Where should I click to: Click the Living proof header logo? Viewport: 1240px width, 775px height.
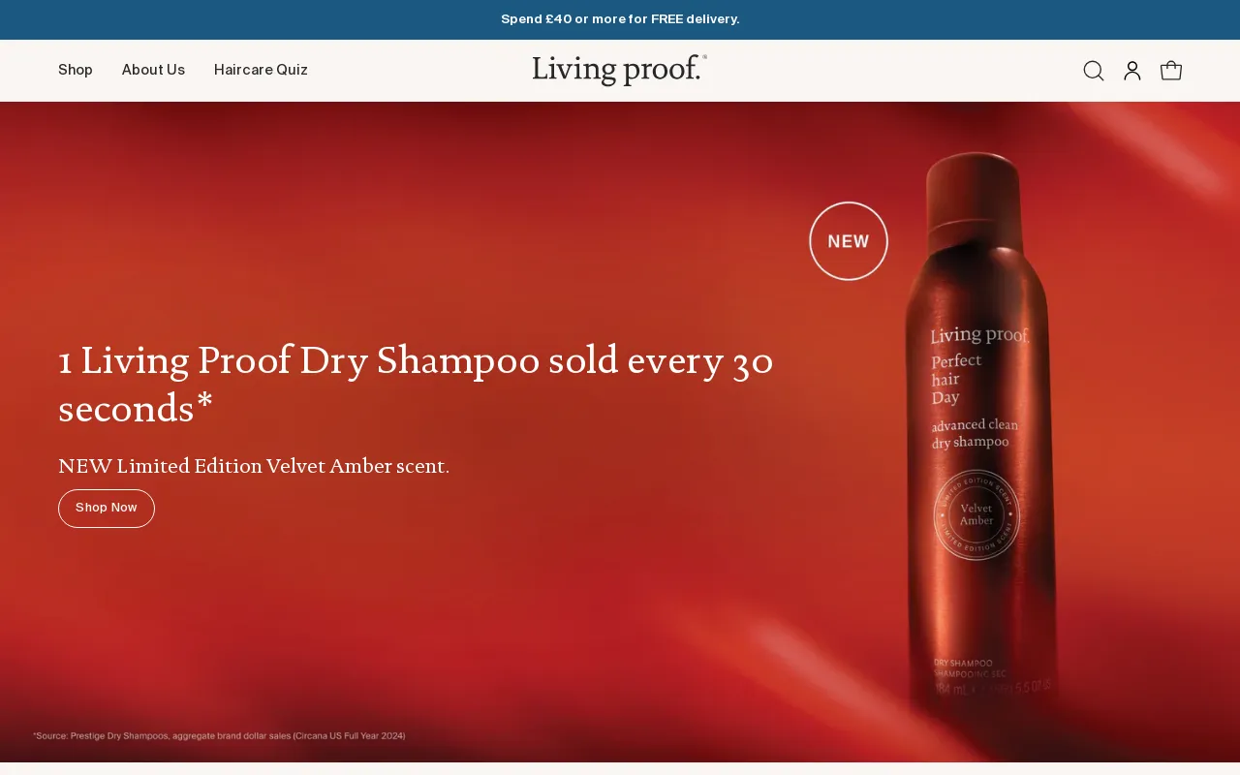click(620, 70)
